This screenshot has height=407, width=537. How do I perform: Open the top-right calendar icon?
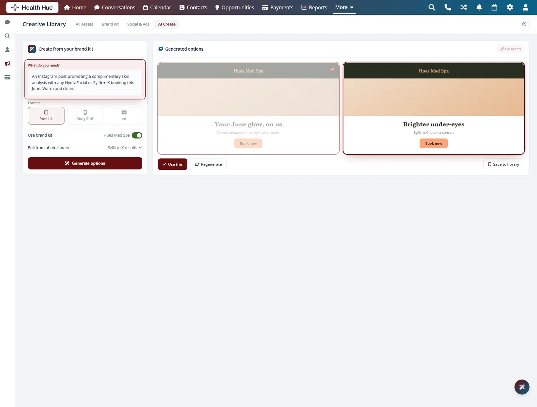(494, 7)
